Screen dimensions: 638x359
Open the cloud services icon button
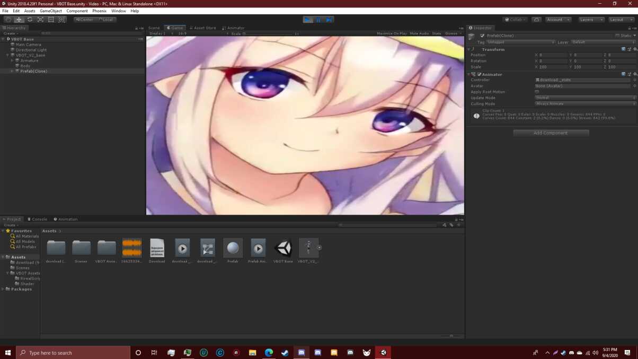tap(536, 20)
